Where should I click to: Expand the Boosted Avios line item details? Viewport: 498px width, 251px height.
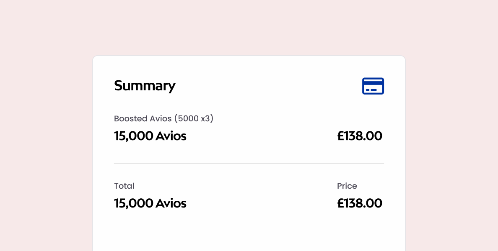pyautogui.click(x=163, y=118)
